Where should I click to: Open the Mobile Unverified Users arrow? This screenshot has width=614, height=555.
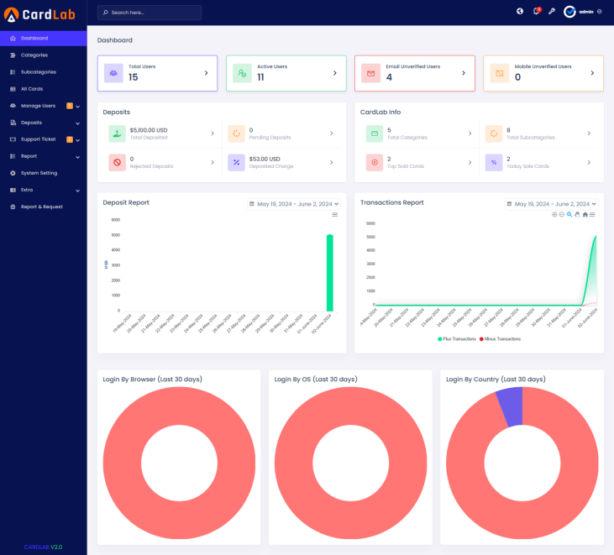pyautogui.click(x=592, y=73)
